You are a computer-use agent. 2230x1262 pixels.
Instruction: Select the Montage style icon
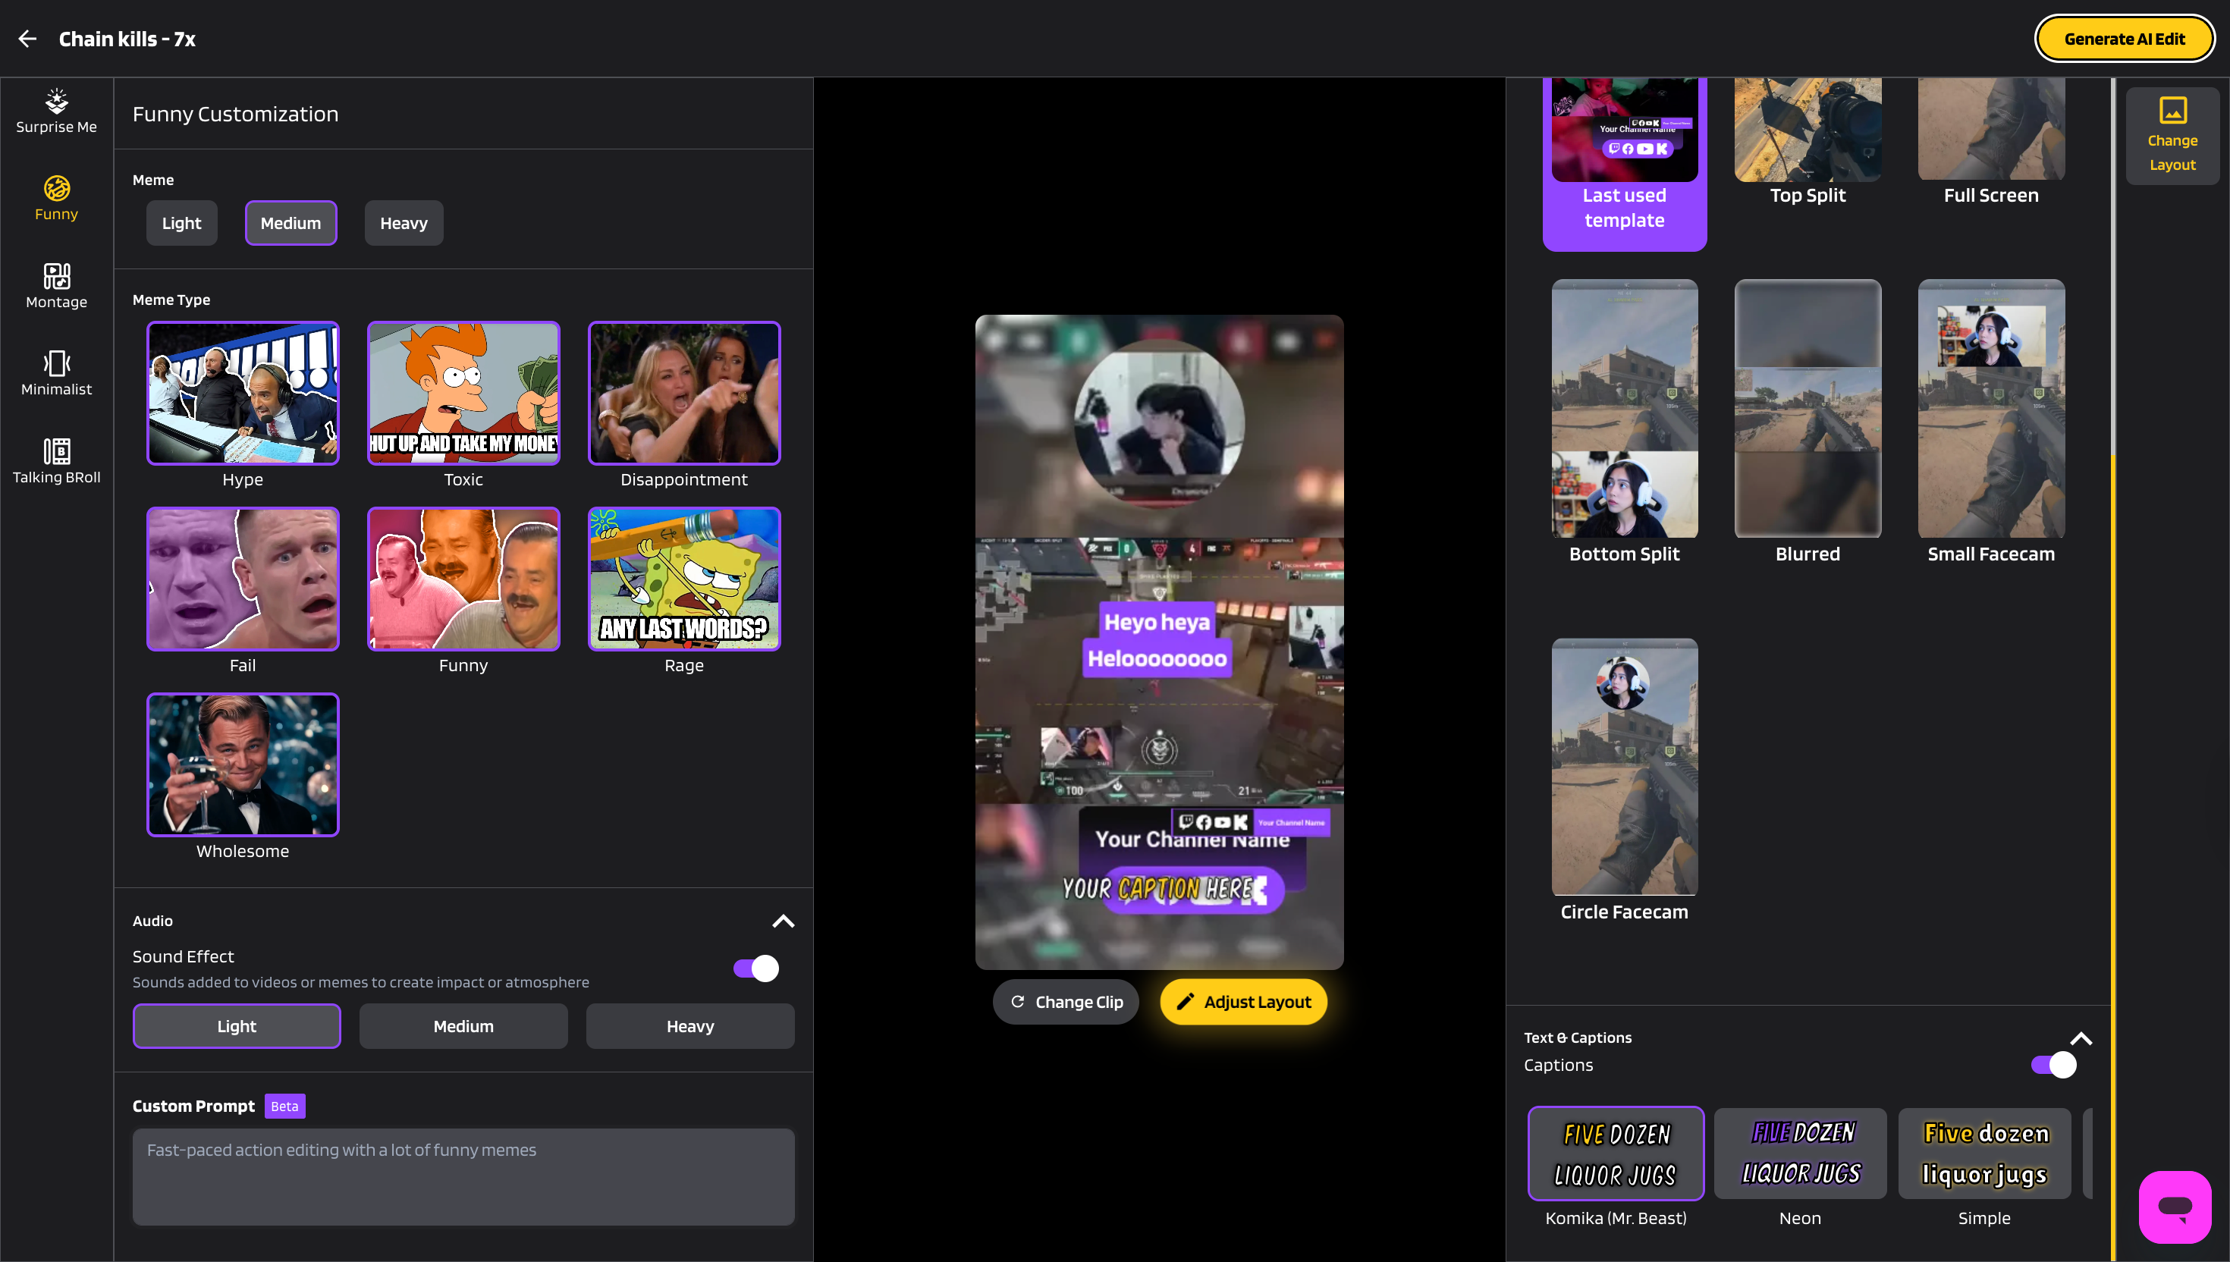(x=56, y=275)
